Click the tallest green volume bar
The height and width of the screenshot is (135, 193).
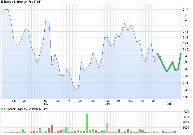(87, 123)
